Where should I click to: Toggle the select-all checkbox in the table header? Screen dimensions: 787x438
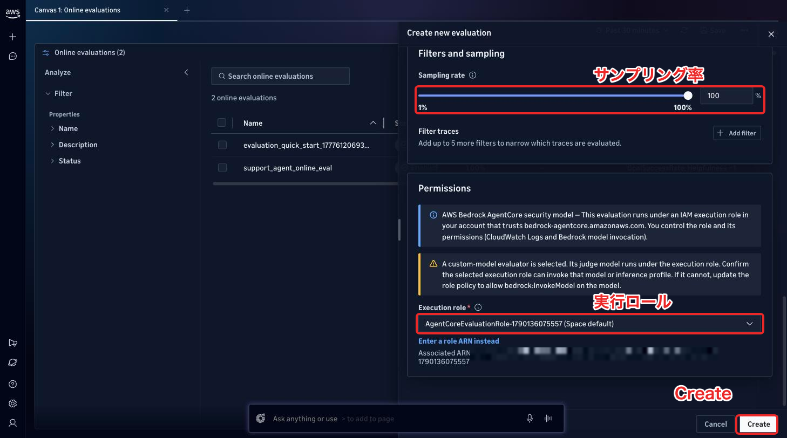point(222,123)
